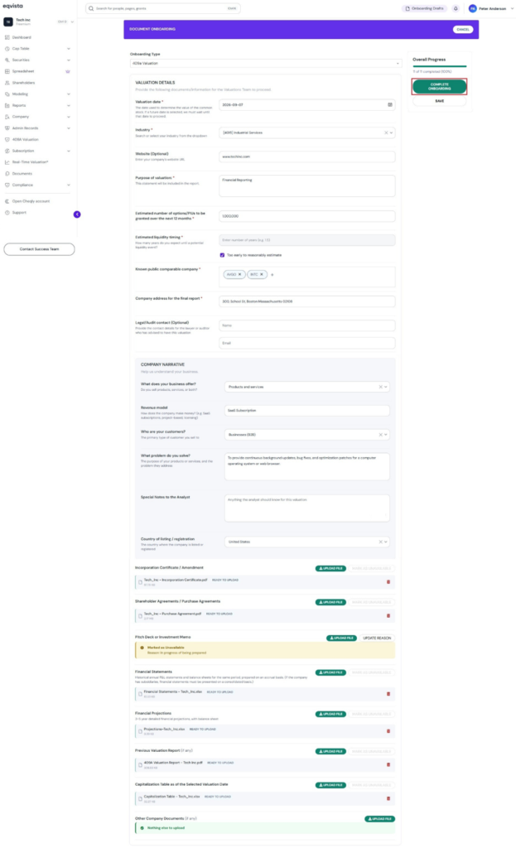Open the Peter Anderson account menu
The width and height of the screenshot is (516, 848).
coord(491,8)
